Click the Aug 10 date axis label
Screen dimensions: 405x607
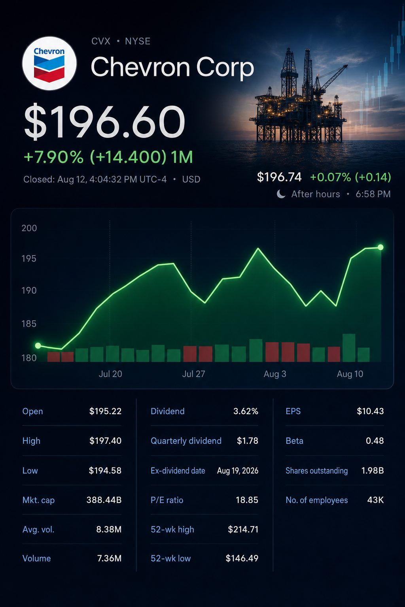(x=350, y=374)
